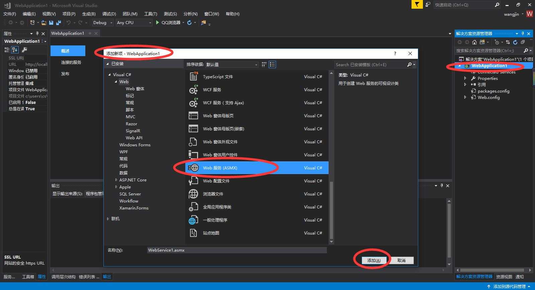Select packages.config in Solution Explorer
Image resolution: width=535 pixels, height=290 pixels.
coord(493,91)
